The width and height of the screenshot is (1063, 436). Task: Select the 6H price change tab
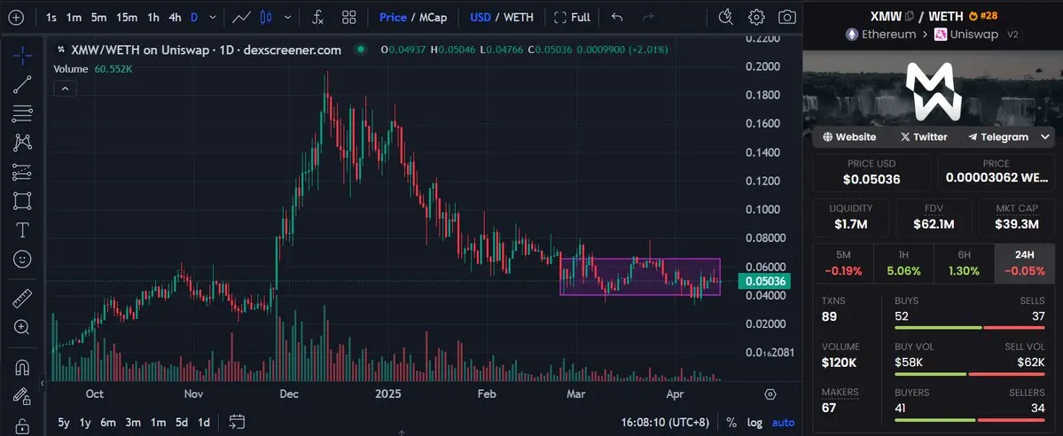(964, 263)
